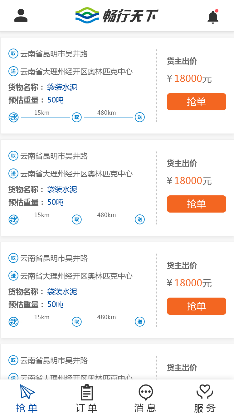Image resolution: width=234 pixels, height=417 pixels.
Task: Click the 送 route endpoint in second order
Action: (x=140, y=219)
